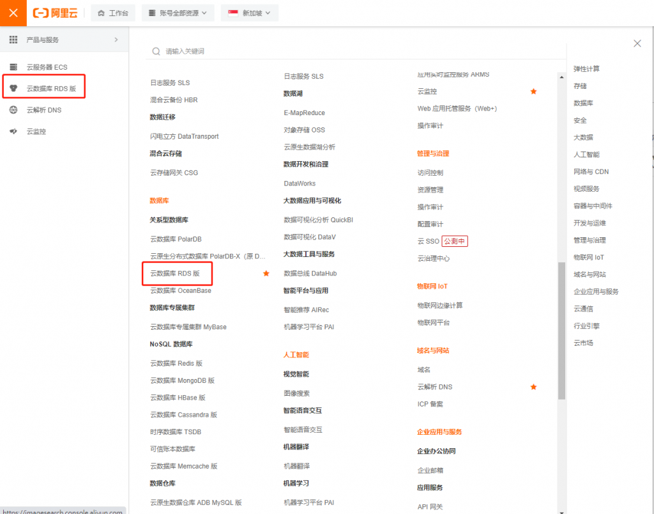Image resolution: width=654 pixels, height=514 pixels.
Task: Jump to 视频服务 category
Action: (x=586, y=189)
